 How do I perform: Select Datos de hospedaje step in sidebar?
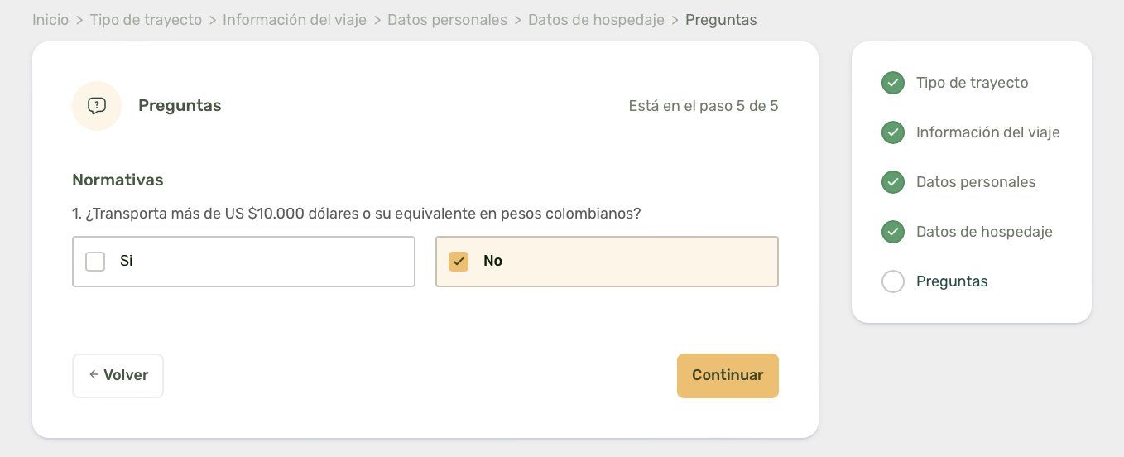click(x=984, y=232)
